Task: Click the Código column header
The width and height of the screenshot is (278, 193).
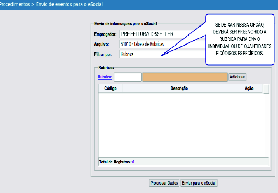Action: point(110,88)
